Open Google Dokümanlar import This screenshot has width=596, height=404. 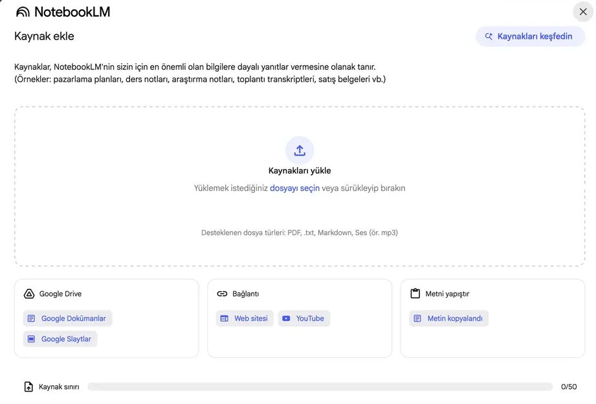[x=67, y=318]
